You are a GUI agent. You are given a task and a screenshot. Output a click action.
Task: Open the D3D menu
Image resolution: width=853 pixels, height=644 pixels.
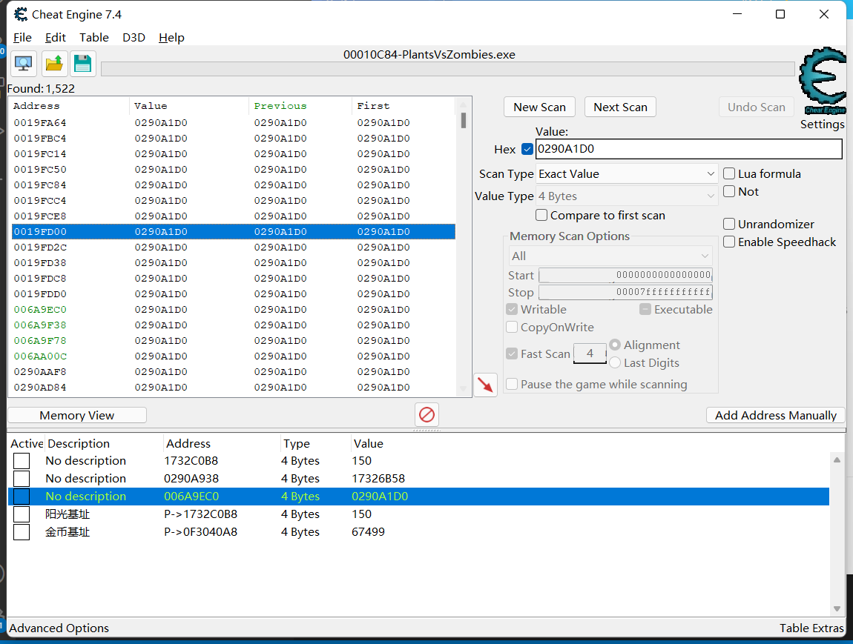coord(134,38)
